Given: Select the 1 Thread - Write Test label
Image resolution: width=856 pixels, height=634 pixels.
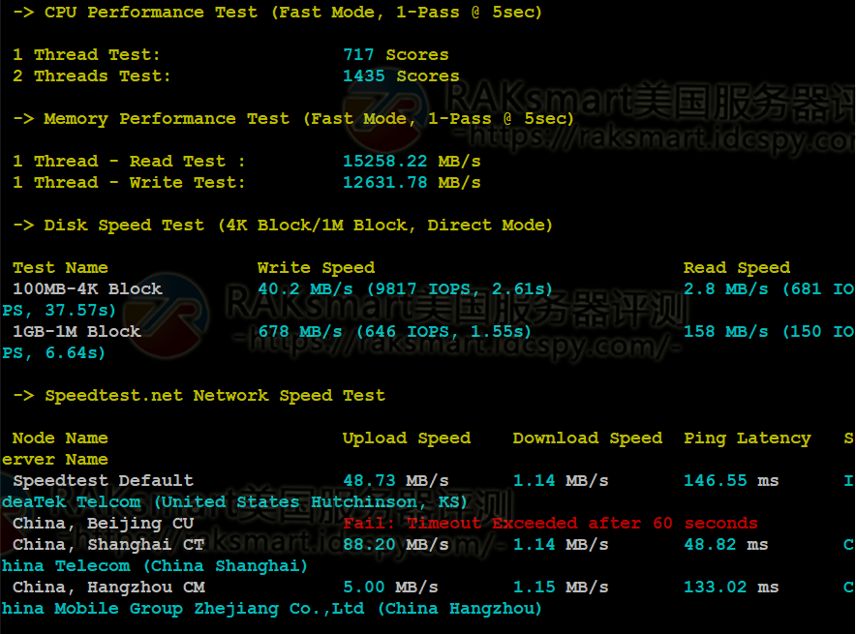Looking at the screenshot, I should [x=129, y=182].
